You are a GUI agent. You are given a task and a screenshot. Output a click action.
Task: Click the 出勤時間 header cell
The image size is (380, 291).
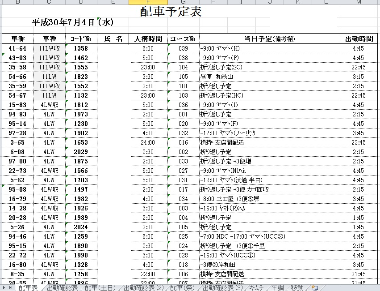click(359, 39)
